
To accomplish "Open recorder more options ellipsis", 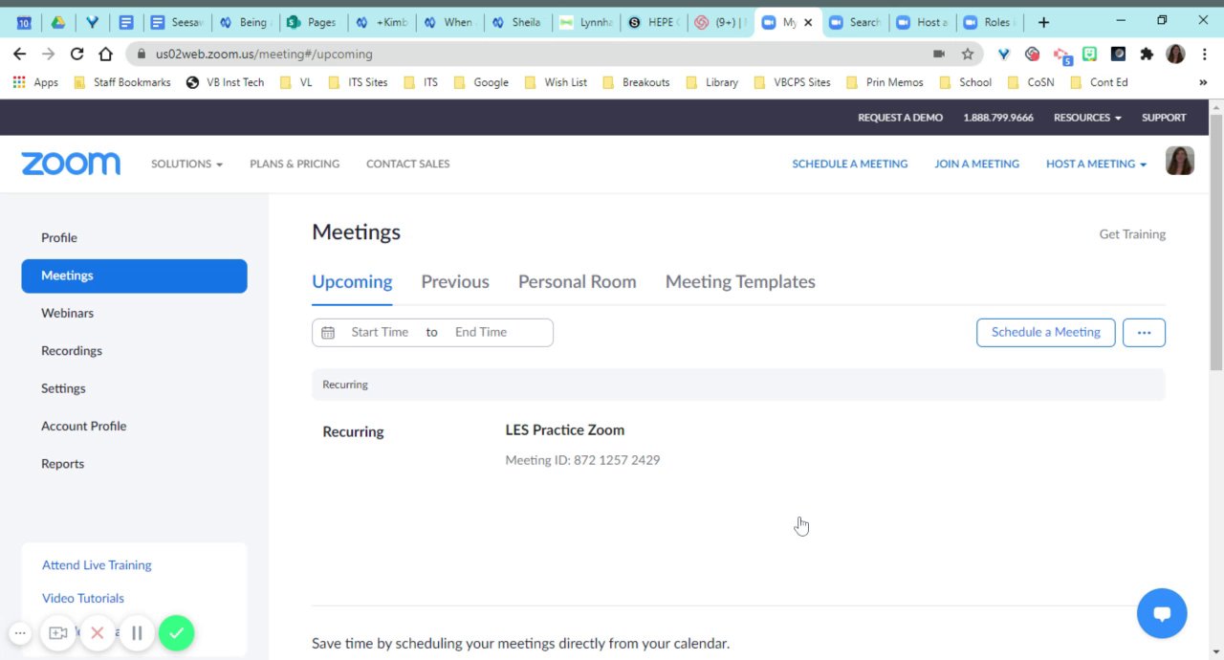I will [20, 632].
